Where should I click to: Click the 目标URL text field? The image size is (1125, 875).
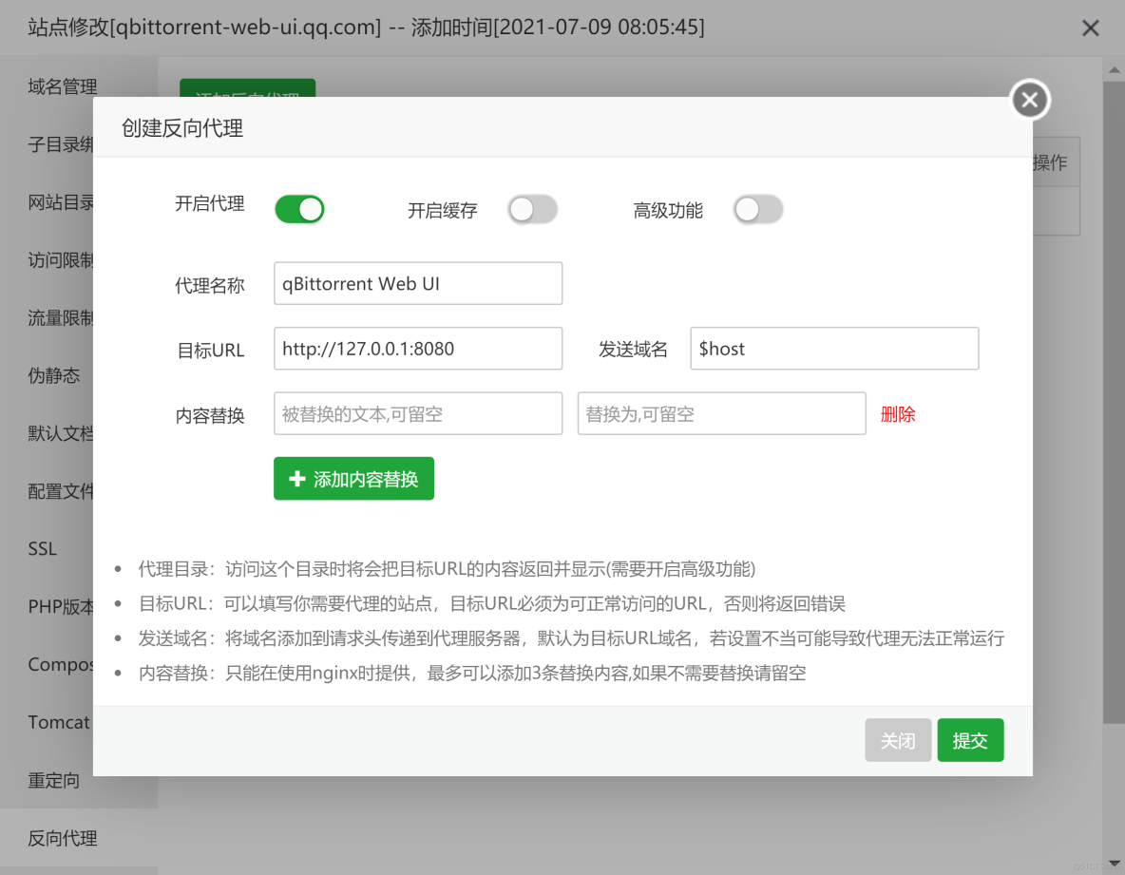418,348
